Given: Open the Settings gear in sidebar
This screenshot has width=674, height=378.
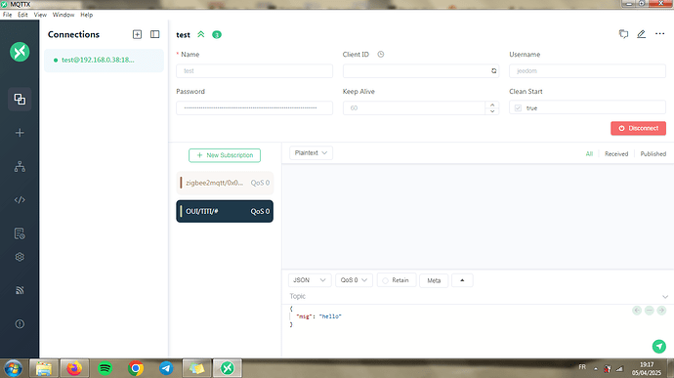Looking at the screenshot, I should tap(20, 257).
